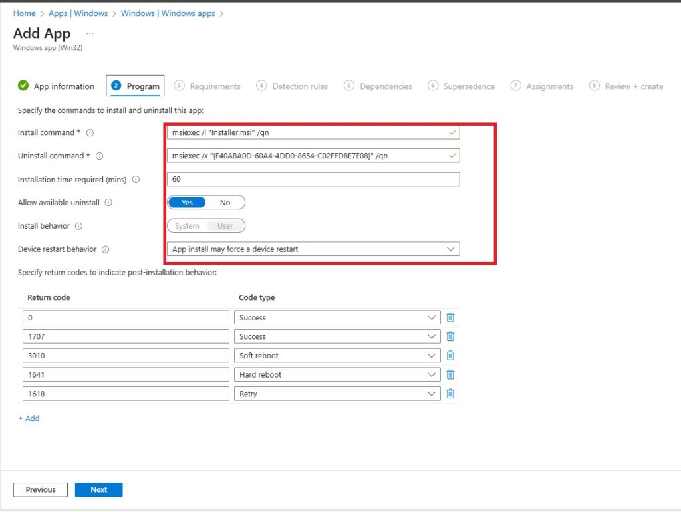Navigate to Apps | Windows breadcrumb
The image size is (681, 512).
pyautogui.click(x=78, y=13)
